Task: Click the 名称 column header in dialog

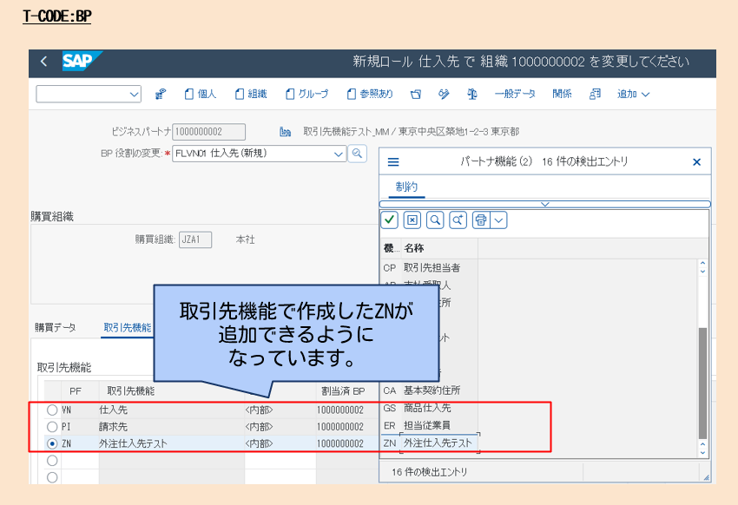Action: 439,248
